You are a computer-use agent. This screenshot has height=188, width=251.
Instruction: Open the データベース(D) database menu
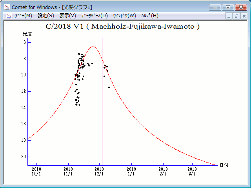point(94,16)
